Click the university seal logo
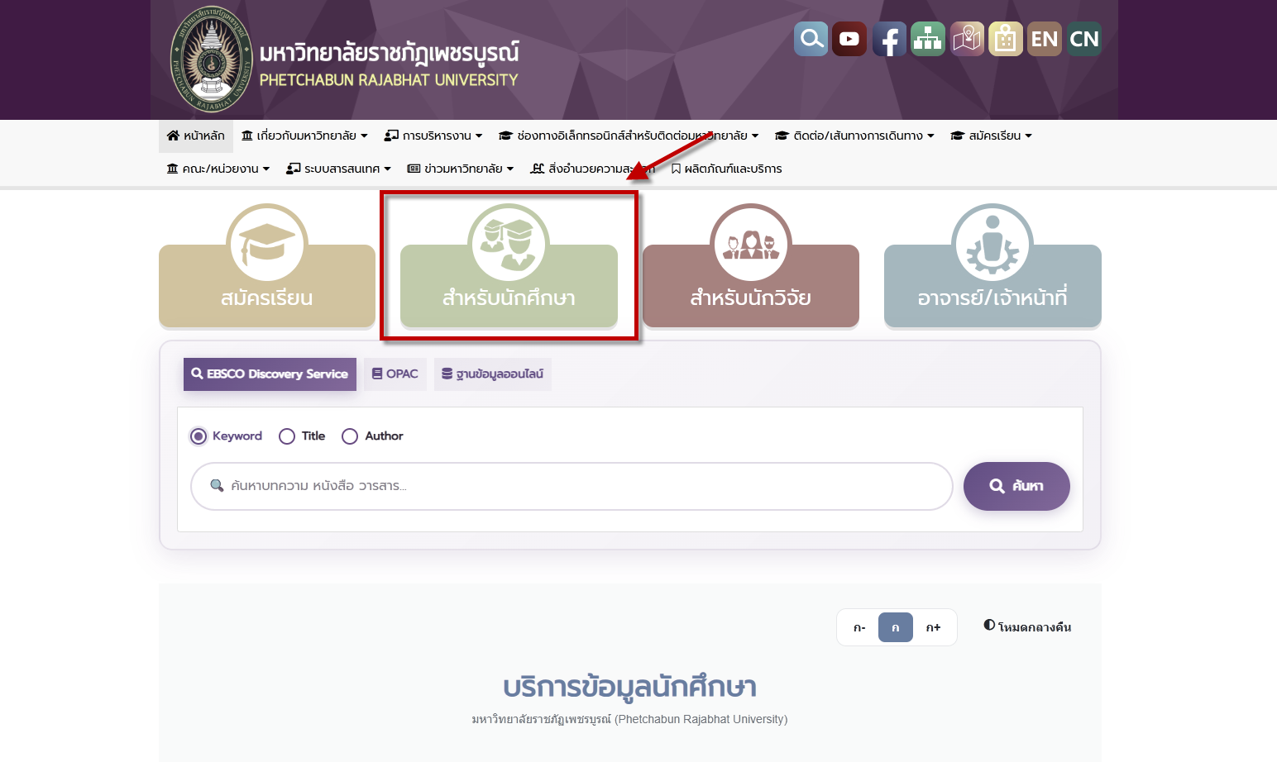Viewport: 1277px width, 762px height. (210, 60)
